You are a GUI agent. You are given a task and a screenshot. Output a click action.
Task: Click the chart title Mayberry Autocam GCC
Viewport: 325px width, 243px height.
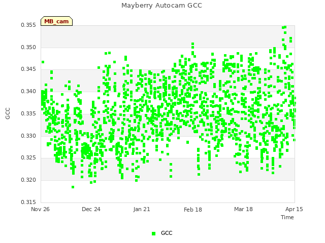pos(161,6)
